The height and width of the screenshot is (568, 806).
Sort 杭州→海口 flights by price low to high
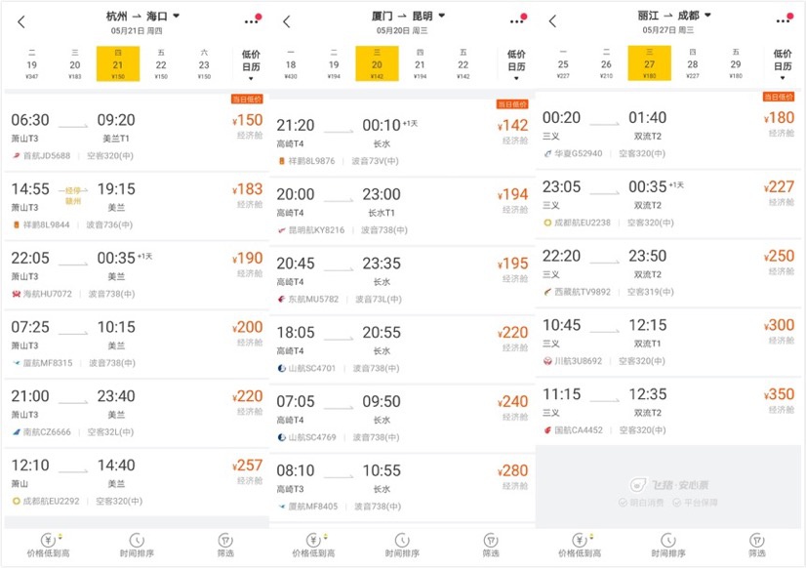[49, 546]
